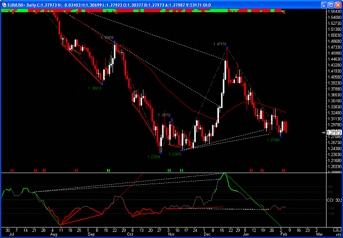Click the 1.24380 price axis label
Image resolution: width=343 pixels, height=238 pixels.
[334, 148]
